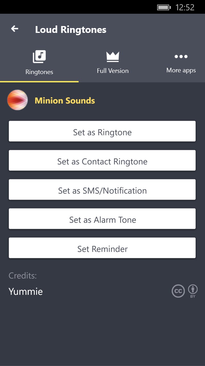Tap the attribution BY icon
This screenshot has height=366, width=205.
click(x=193, y=291)
